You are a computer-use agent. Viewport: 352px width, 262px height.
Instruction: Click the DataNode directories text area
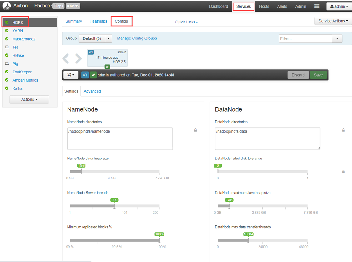pyautogui.click(x=268, y=139)
